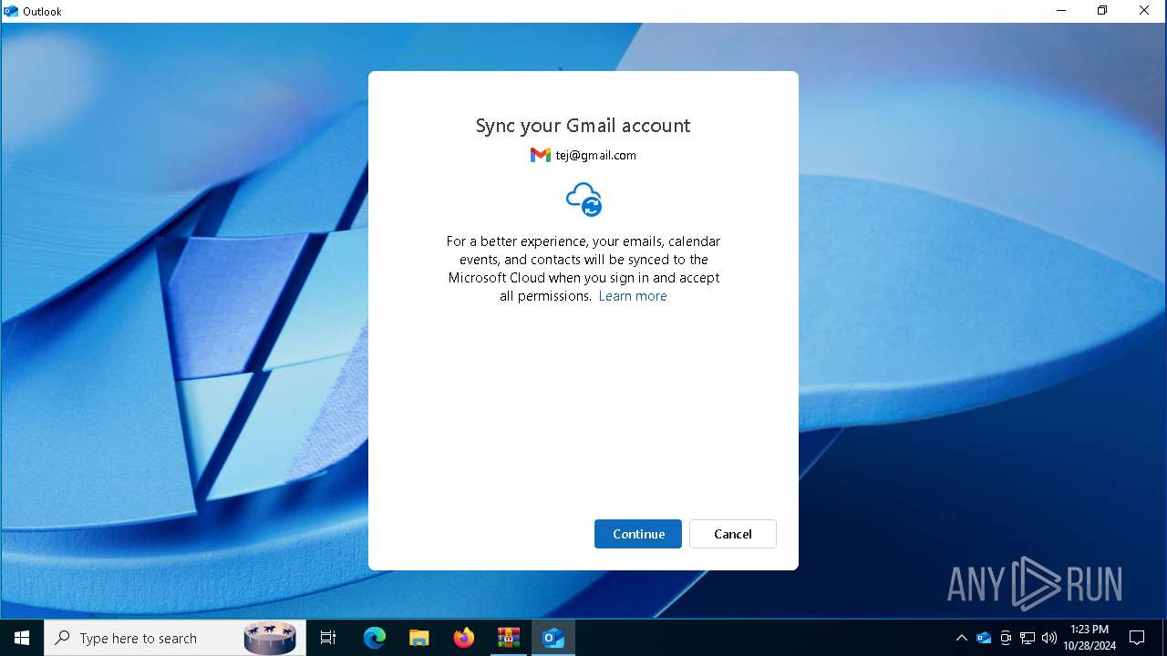Open Task View from the taskbar
The image size is (1167, 656).
[x=328, y=638]
